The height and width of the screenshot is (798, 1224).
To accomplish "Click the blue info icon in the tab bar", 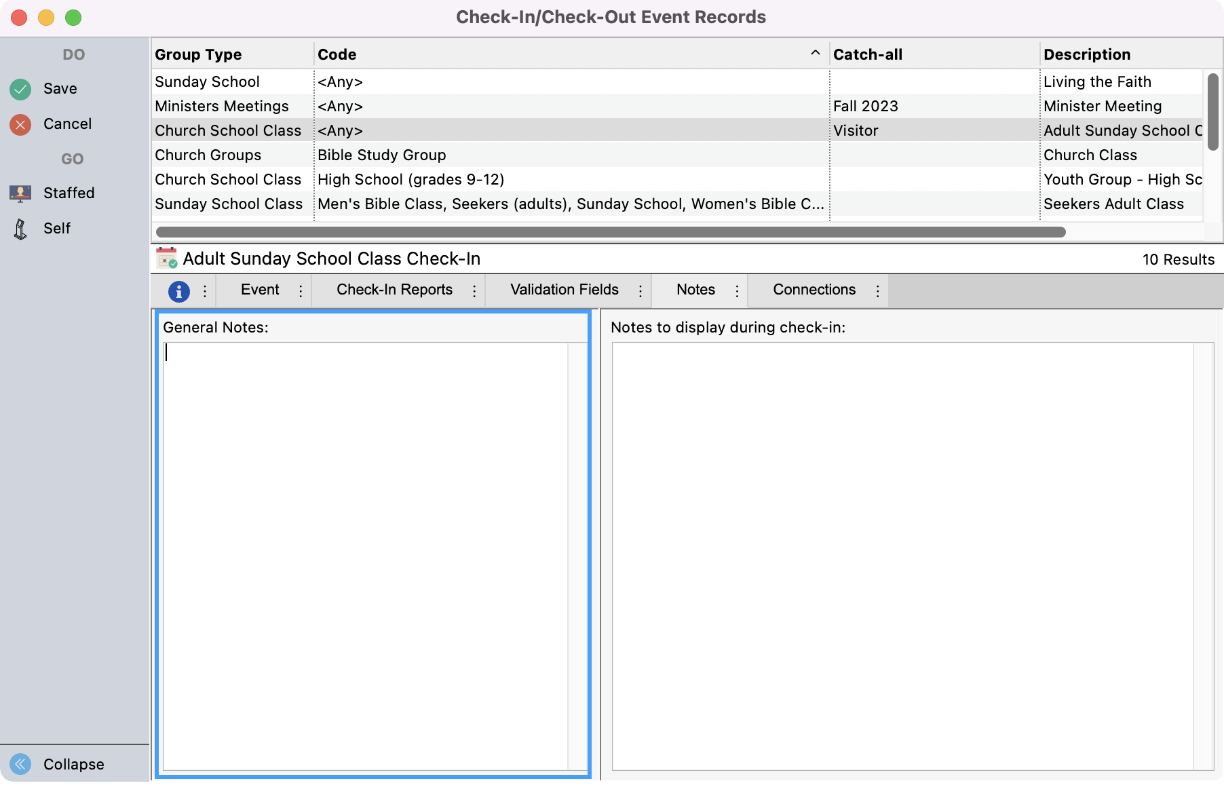I will coord(178,291).
